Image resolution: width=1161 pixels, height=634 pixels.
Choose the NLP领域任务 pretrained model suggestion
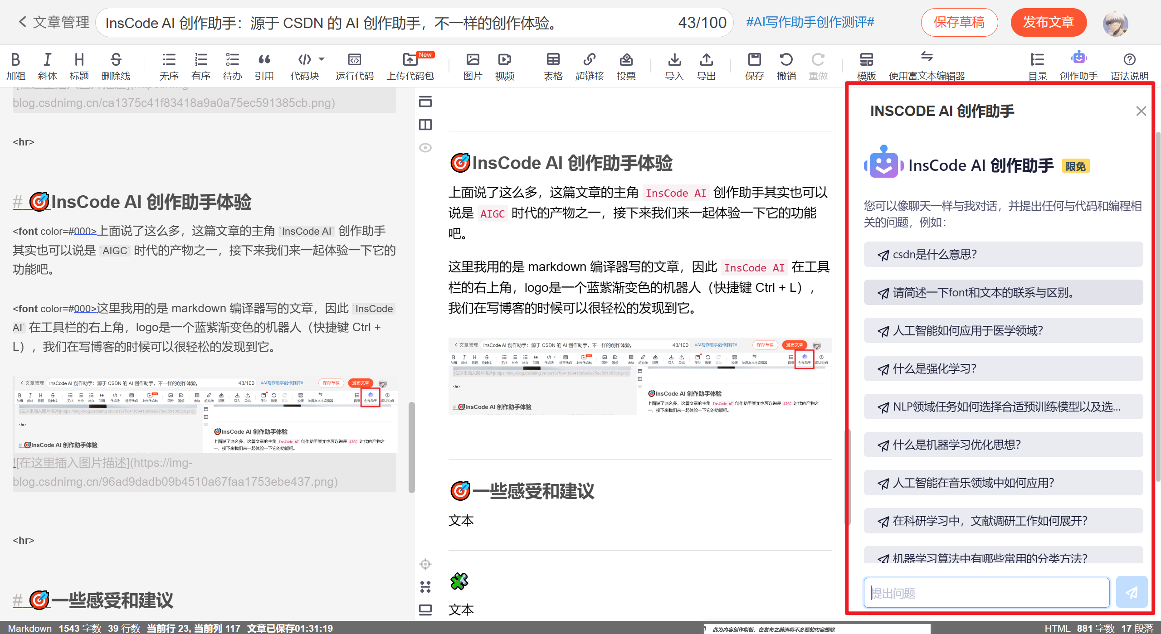(1003, 407)
